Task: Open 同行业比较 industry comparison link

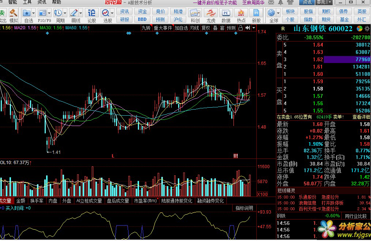Action: 356,216
